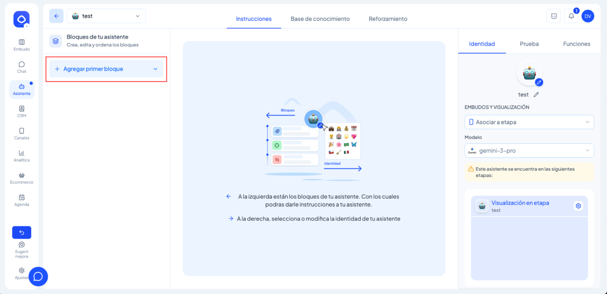This screenshot has height=294, width=607.
Task: Select the Reforzamiento tab
Action: tap(388, 19)
